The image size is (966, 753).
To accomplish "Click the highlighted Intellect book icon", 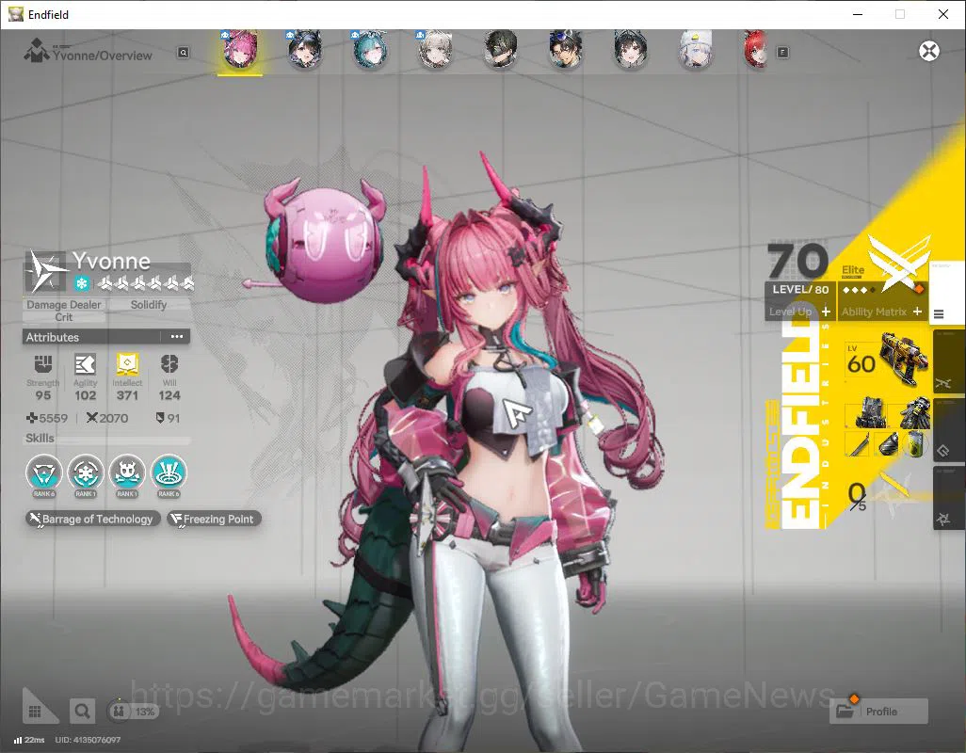I will pos(127,364).
